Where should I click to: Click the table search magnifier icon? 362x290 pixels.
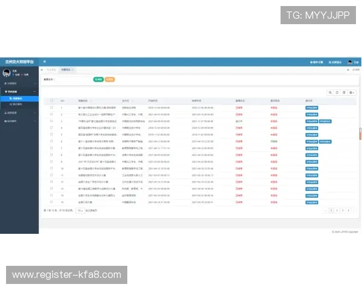click(330, 92)
